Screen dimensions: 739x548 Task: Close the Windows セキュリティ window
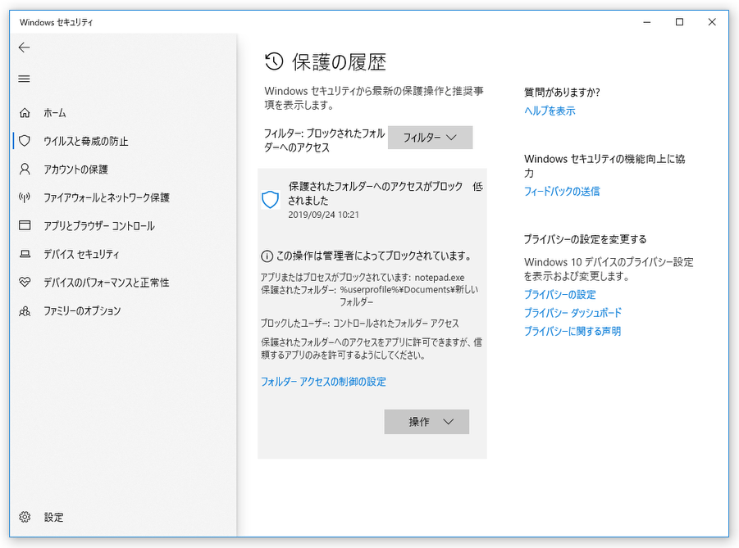(x=712, y=22)
